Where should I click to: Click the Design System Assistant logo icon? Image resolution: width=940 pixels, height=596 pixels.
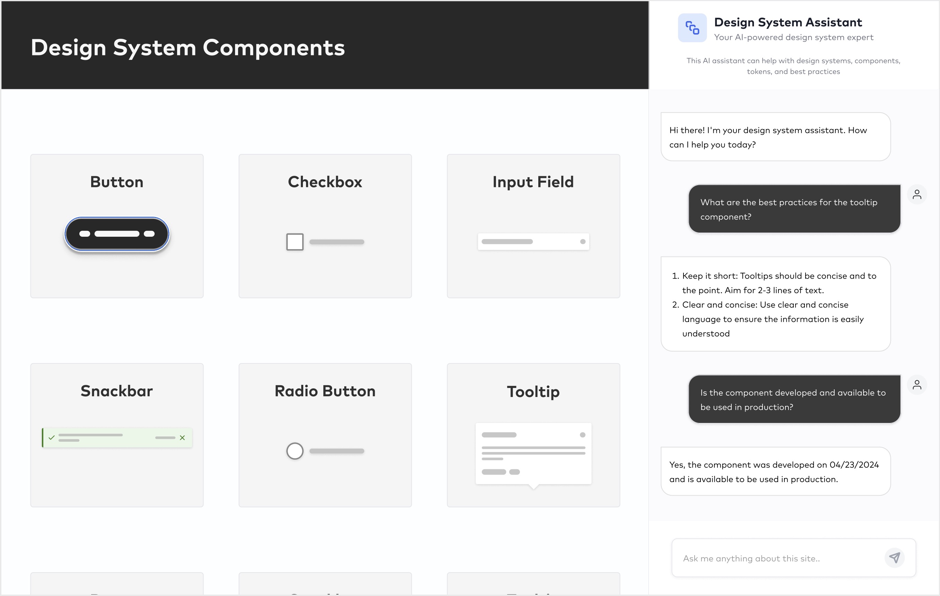(x=692, y=28)
